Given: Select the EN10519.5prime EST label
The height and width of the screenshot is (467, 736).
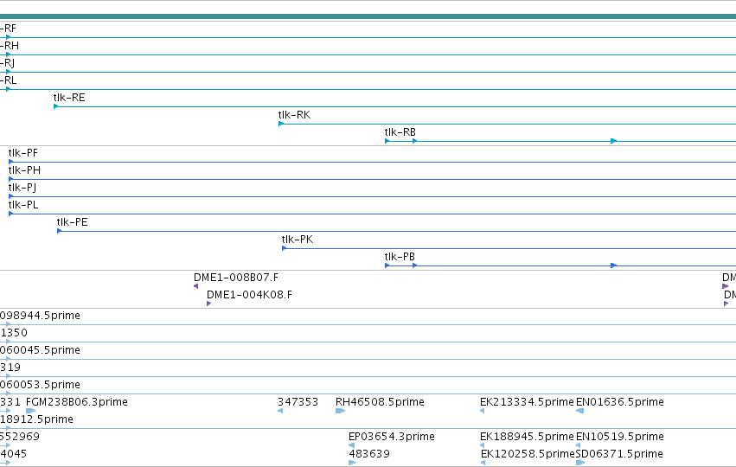Looking at the screenshot, I should (620, 437).
